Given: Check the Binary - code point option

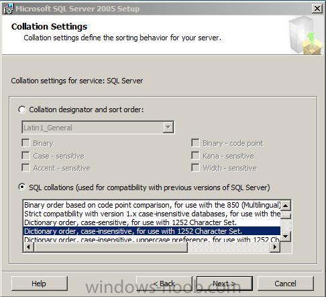Looking at the screenshot, I should pos(195,143).
